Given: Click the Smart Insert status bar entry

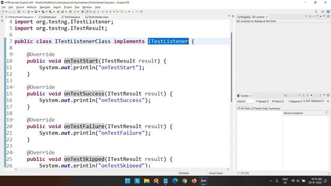Looking at the screenshot, I should (x=216, y=173).
